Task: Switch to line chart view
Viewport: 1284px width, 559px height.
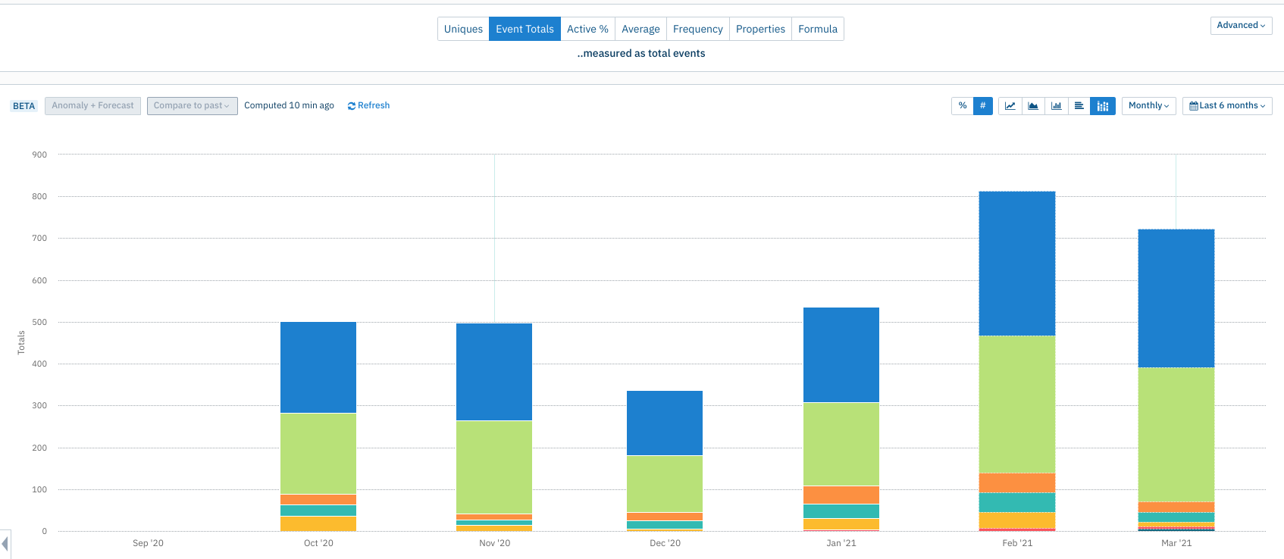Action: 1010,106
